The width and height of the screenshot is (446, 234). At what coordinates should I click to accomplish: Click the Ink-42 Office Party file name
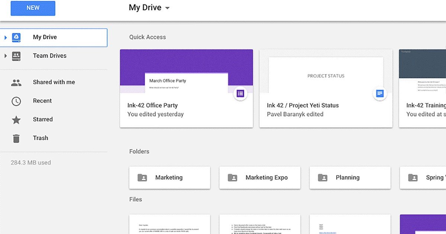click(152, 105)
